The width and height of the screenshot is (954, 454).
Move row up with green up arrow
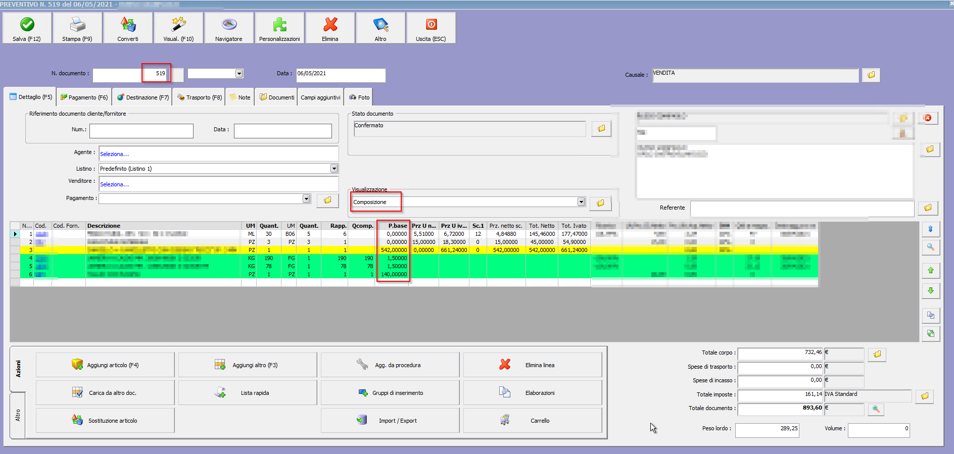[x=930, y=271]
